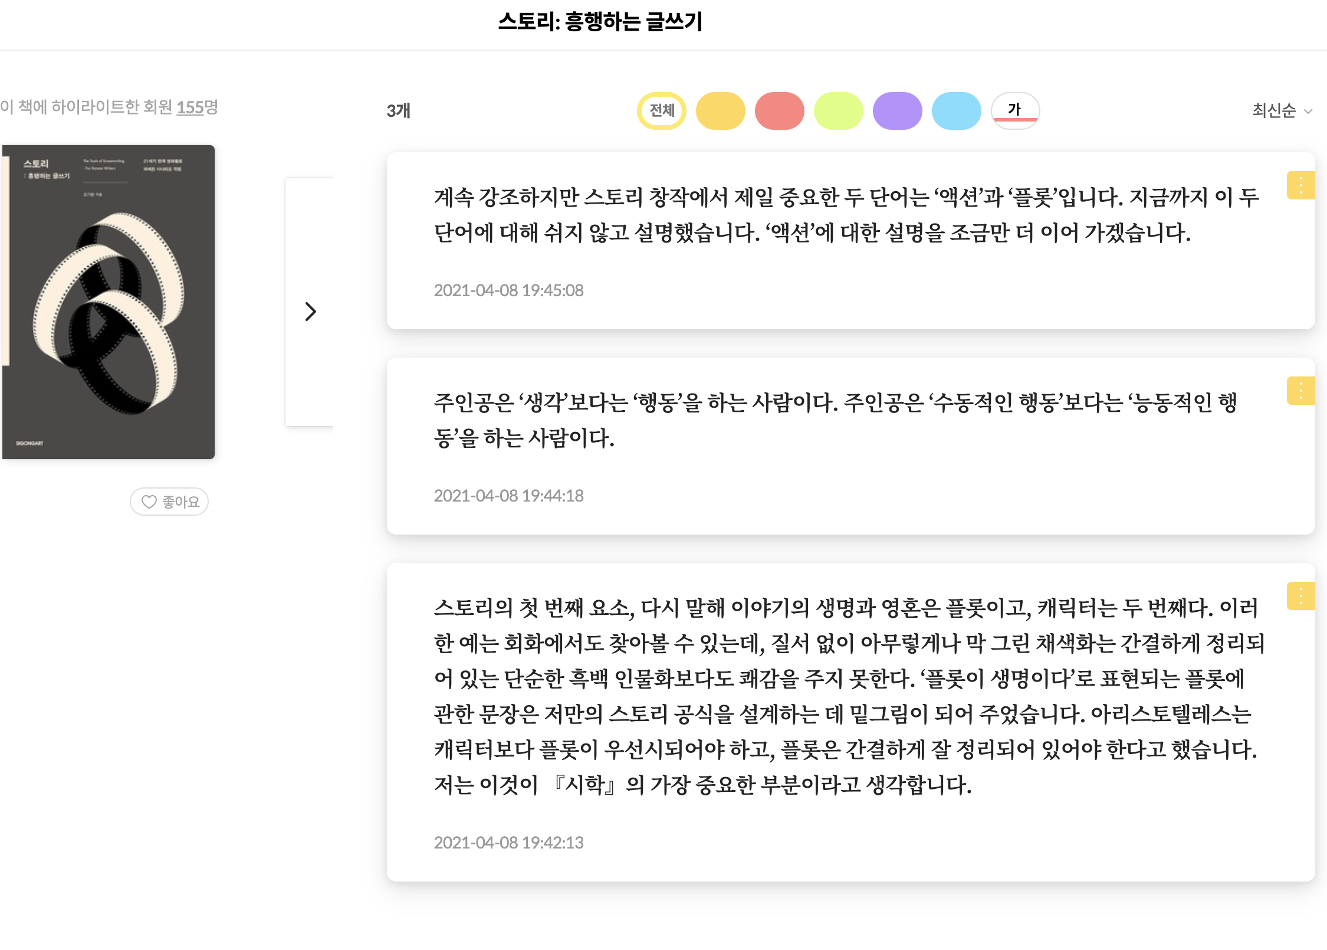Select the 전체 all-colors filter
Image resolution: width=1327 pixels, height=950 pixels.
[662, 110]
